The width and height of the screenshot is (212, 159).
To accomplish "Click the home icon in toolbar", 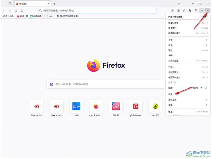I will [22, 10].
